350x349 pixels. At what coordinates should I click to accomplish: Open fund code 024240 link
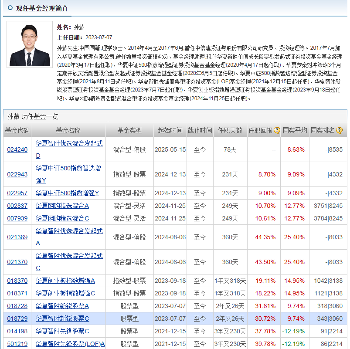17,149
